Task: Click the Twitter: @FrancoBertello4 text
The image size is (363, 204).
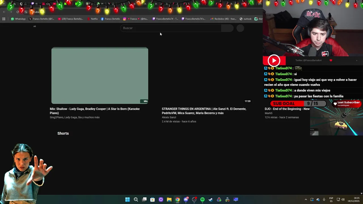Action: click(x=308, y=60)
